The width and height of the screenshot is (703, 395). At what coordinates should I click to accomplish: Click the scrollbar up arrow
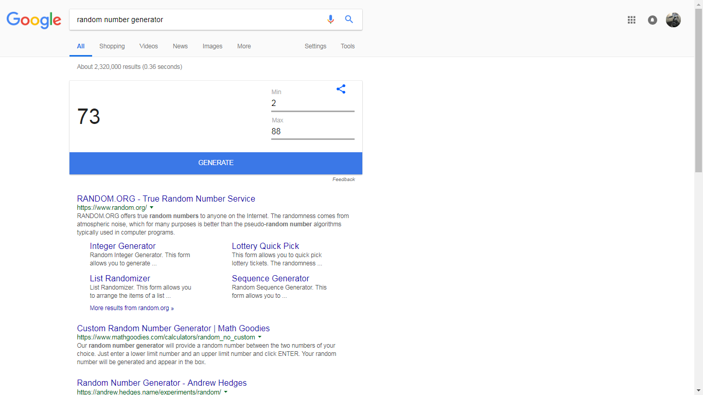click(x=698, y=4)
